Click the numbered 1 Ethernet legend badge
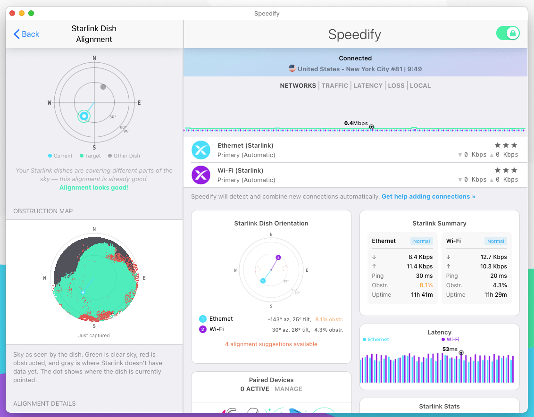This screenshot has width=534, height=417. [x=203, y=319]
